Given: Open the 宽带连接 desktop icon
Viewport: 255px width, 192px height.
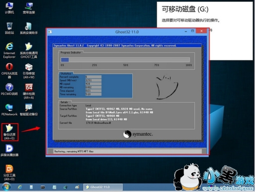Looking at the screenshot, I should coord(29,8).
